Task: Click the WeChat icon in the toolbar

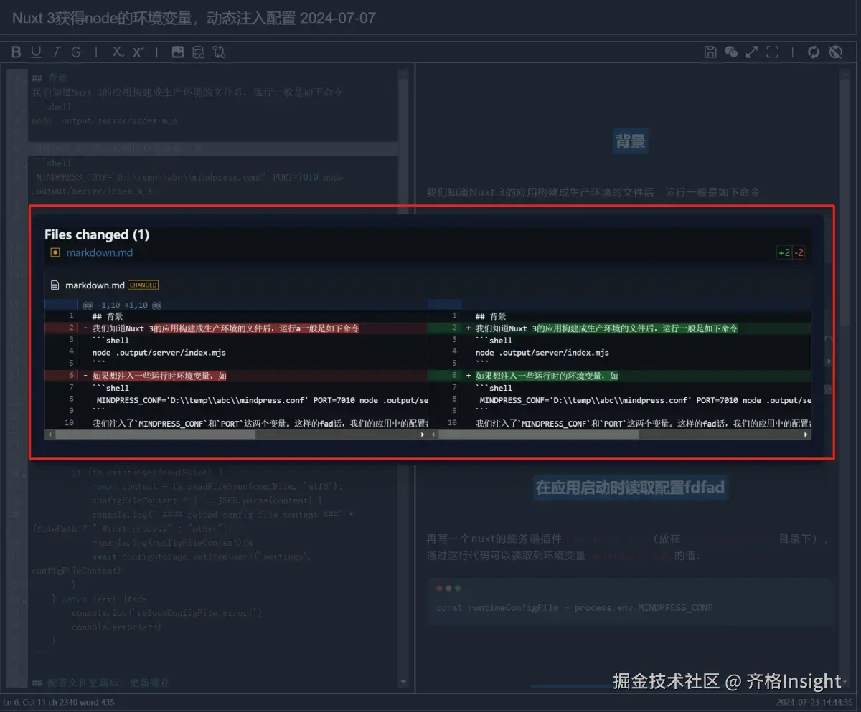Action: click(731, 52)
